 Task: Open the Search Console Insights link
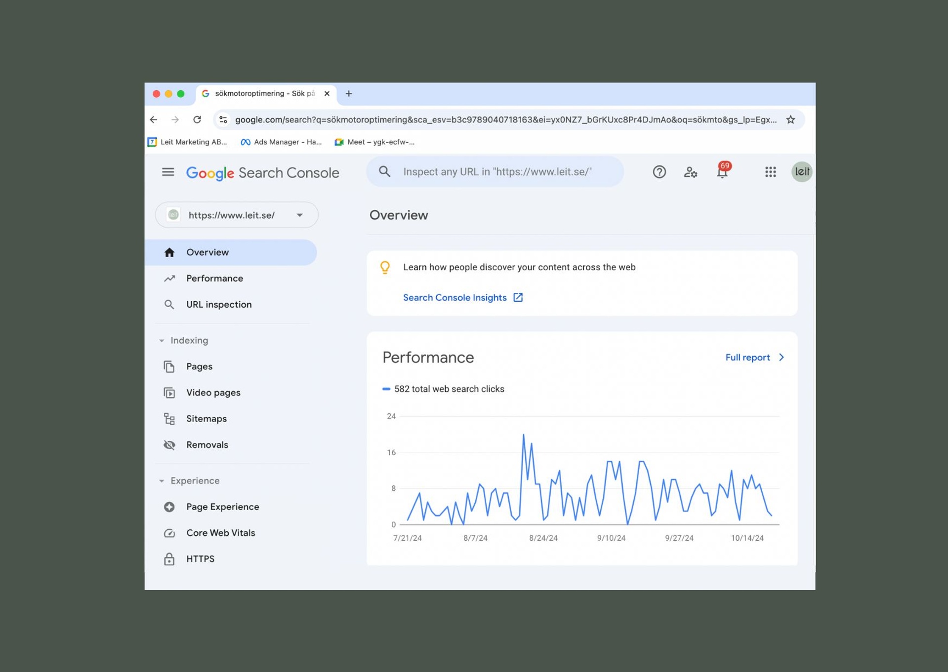[x=454, y=297]
